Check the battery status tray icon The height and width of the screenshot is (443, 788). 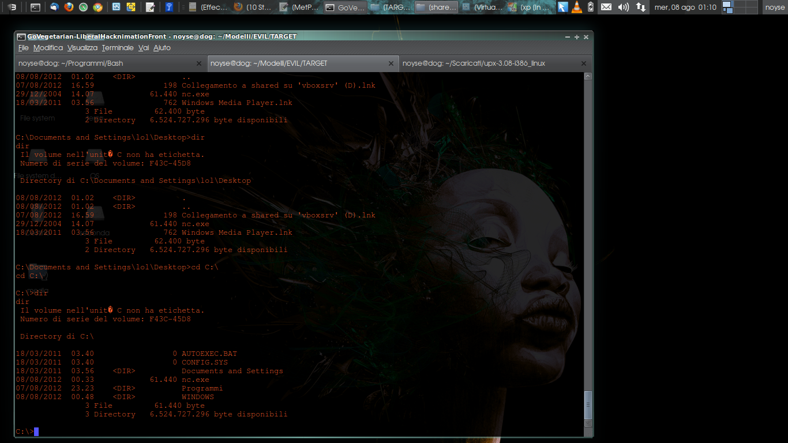coord(591,7)
